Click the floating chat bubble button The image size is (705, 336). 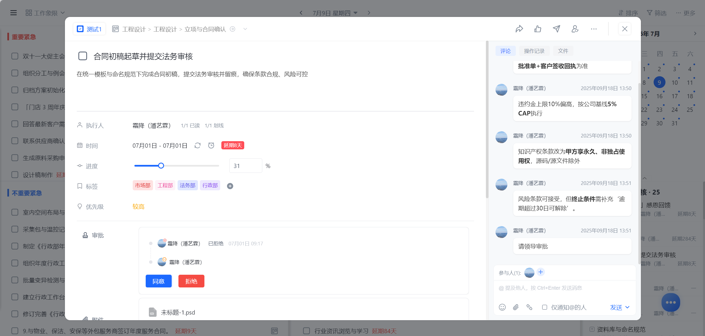coord(671,302)
